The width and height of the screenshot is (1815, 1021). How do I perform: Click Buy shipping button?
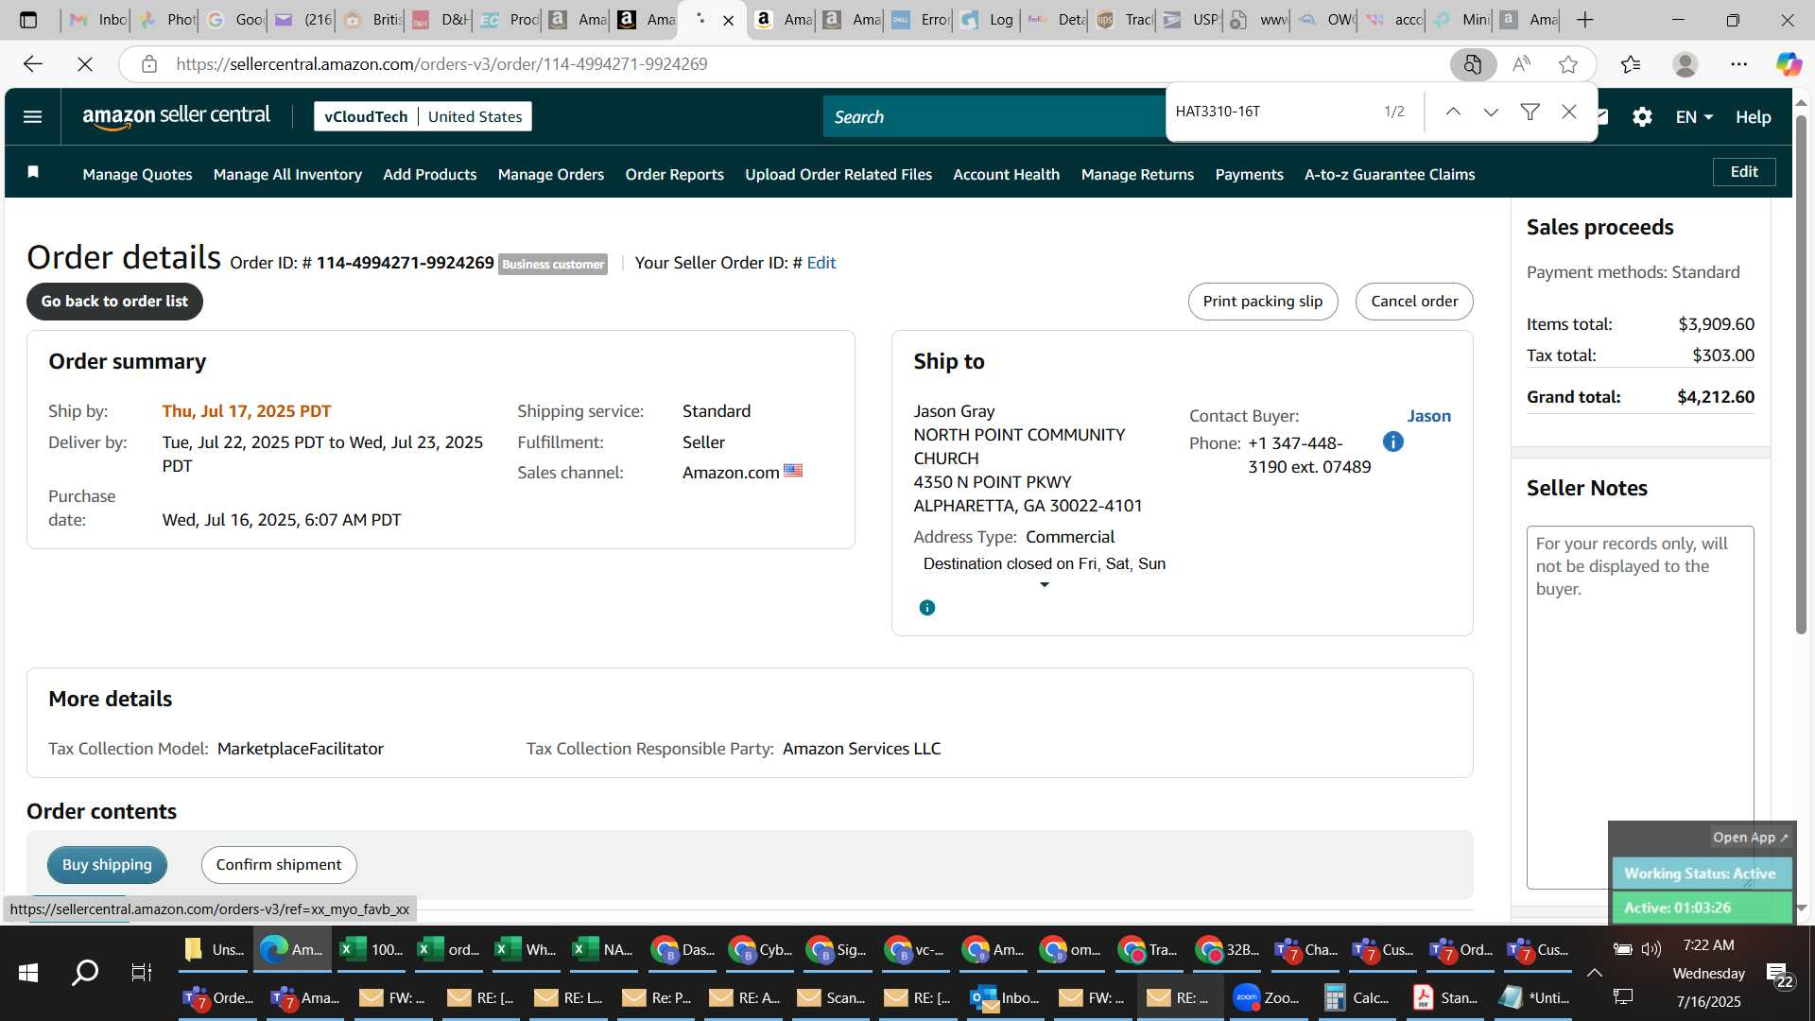(x=107, y=865)
